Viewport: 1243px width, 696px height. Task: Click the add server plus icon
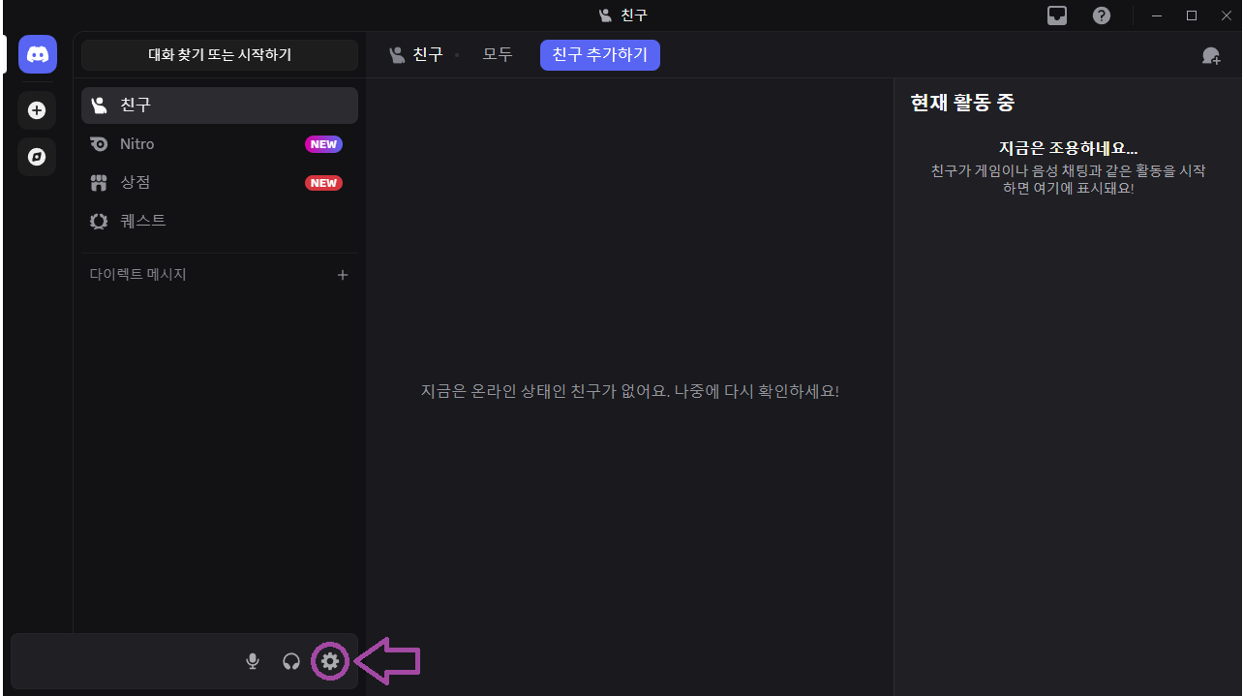(x=36, y=109)
